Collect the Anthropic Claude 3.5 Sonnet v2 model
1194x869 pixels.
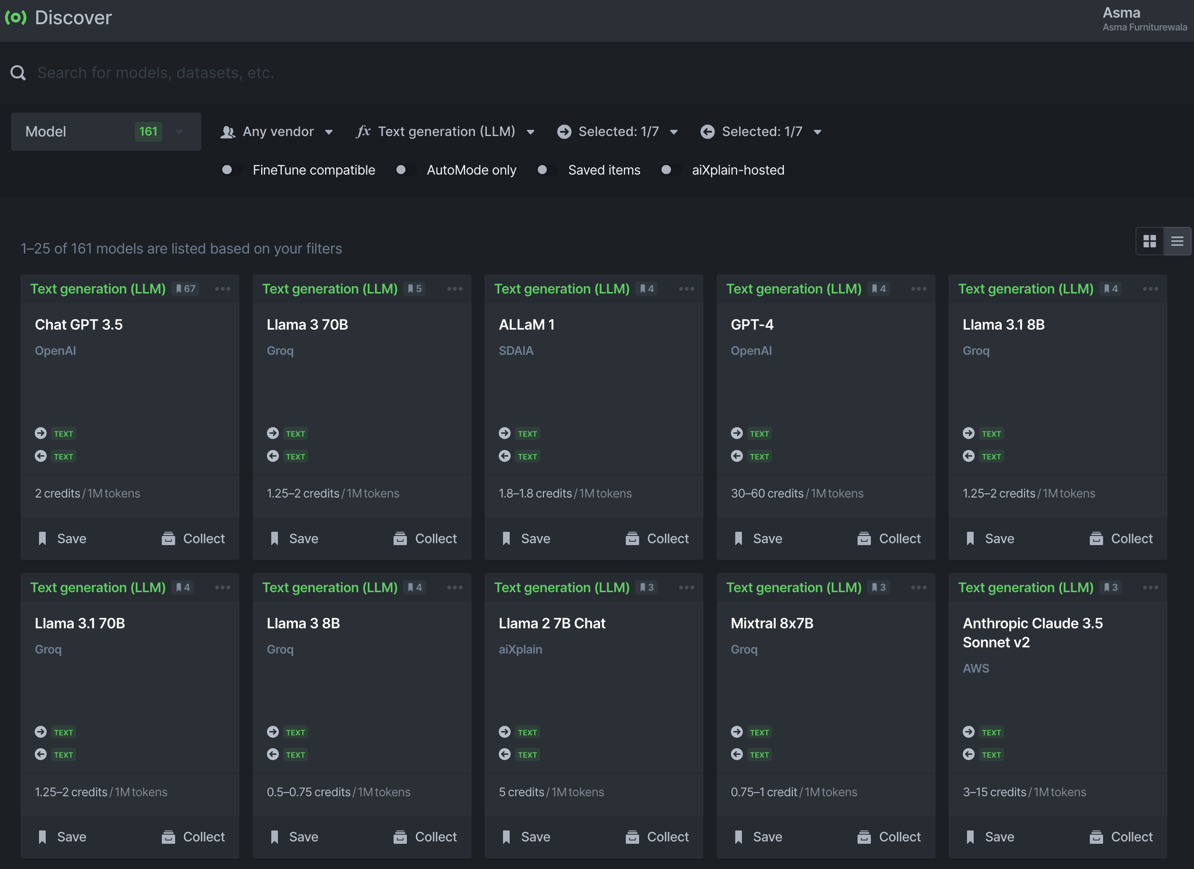(x=1121, y=837)
